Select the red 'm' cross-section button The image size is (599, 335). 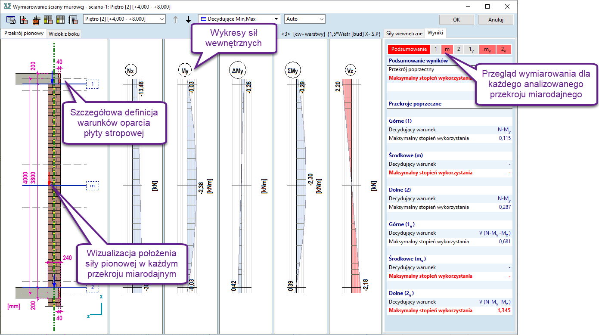tap(447, 49)
